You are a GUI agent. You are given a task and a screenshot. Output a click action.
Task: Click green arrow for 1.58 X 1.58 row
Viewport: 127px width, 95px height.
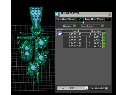click(104, 40)
